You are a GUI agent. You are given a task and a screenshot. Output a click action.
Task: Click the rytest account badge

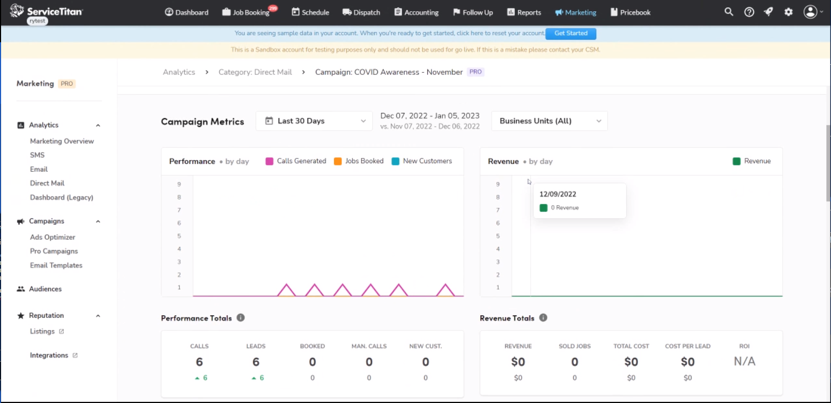point(38,21)
